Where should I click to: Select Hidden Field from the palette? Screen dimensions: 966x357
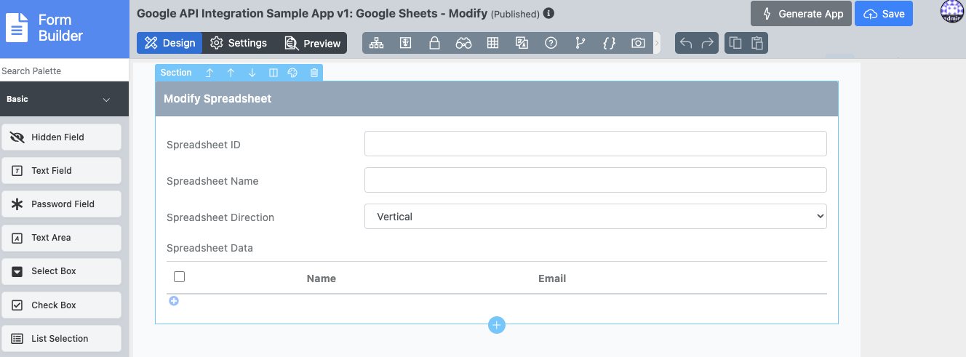[x=62, y=137]
